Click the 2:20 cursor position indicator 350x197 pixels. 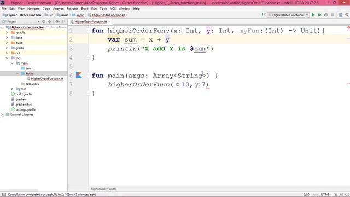pyautogui.click(x=306, y=195)
